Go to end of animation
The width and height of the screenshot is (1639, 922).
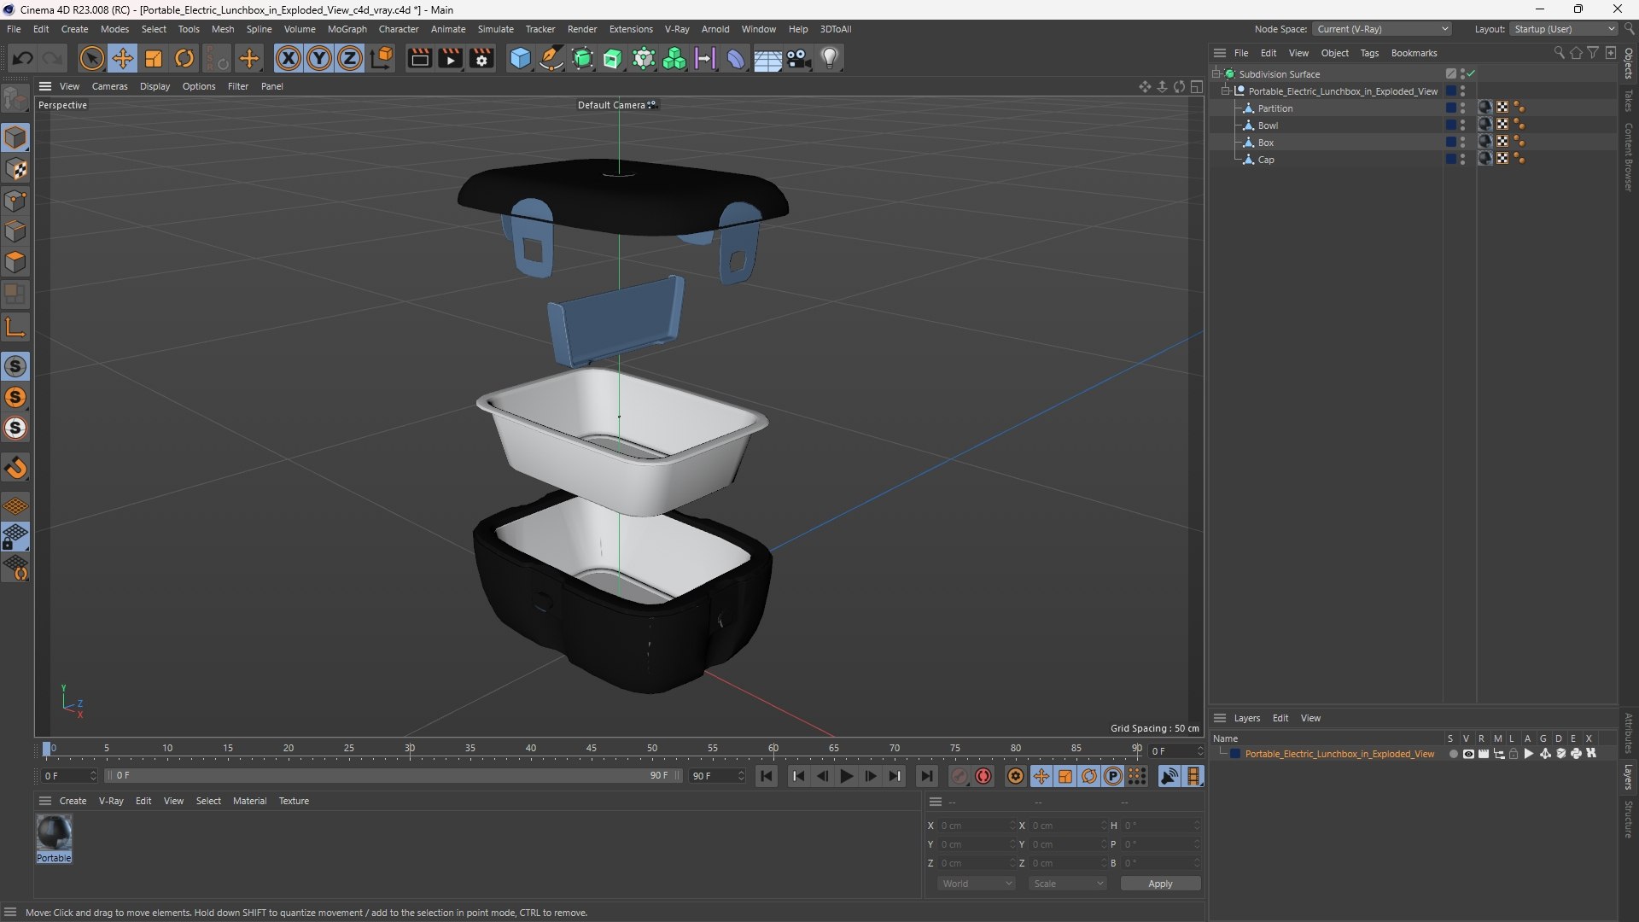[x=926, y=776]
